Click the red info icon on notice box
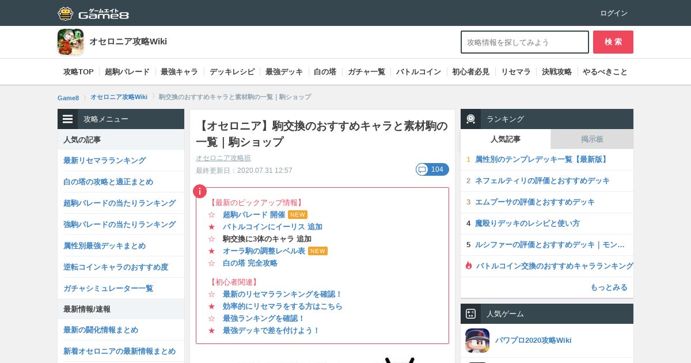This screenshot has height=363, width=691. click(199, 191)
